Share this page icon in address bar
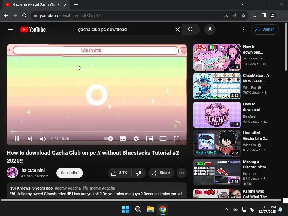This screenshot has width=288, height=216. [x=235, y=16]
